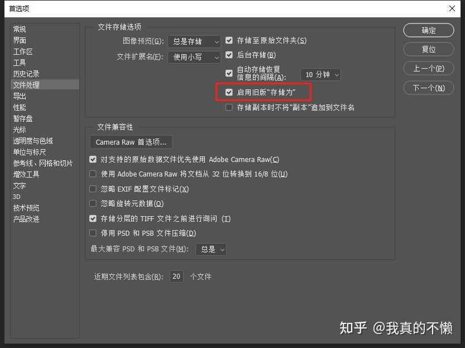Viewport: 465px width, 348px height.
Task: Open the 文件扩展名 dropdown
Action: pyautogui.click(x=194, y=56)
